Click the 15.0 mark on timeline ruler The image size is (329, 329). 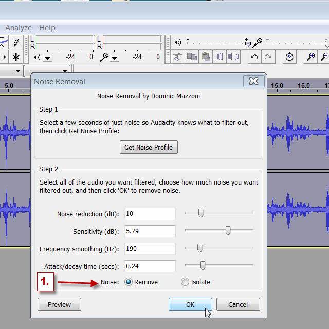pyautogui.click(x=277, y=86)
